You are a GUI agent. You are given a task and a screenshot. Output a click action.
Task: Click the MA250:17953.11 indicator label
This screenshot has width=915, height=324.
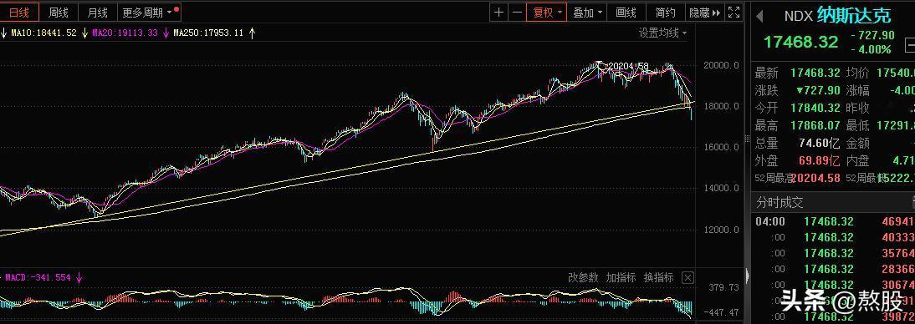(207, 33)
